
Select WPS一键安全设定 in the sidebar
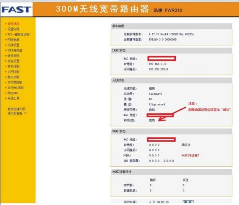[18, 34]
